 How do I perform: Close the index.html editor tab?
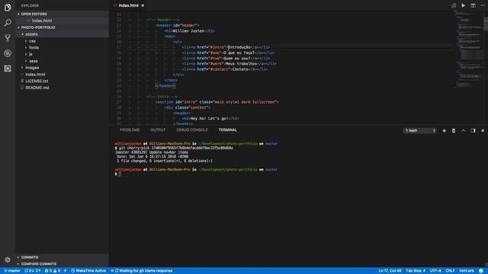[x=143, y=5]
